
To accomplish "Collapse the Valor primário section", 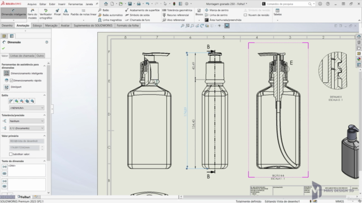I will (x=44, y=136).
